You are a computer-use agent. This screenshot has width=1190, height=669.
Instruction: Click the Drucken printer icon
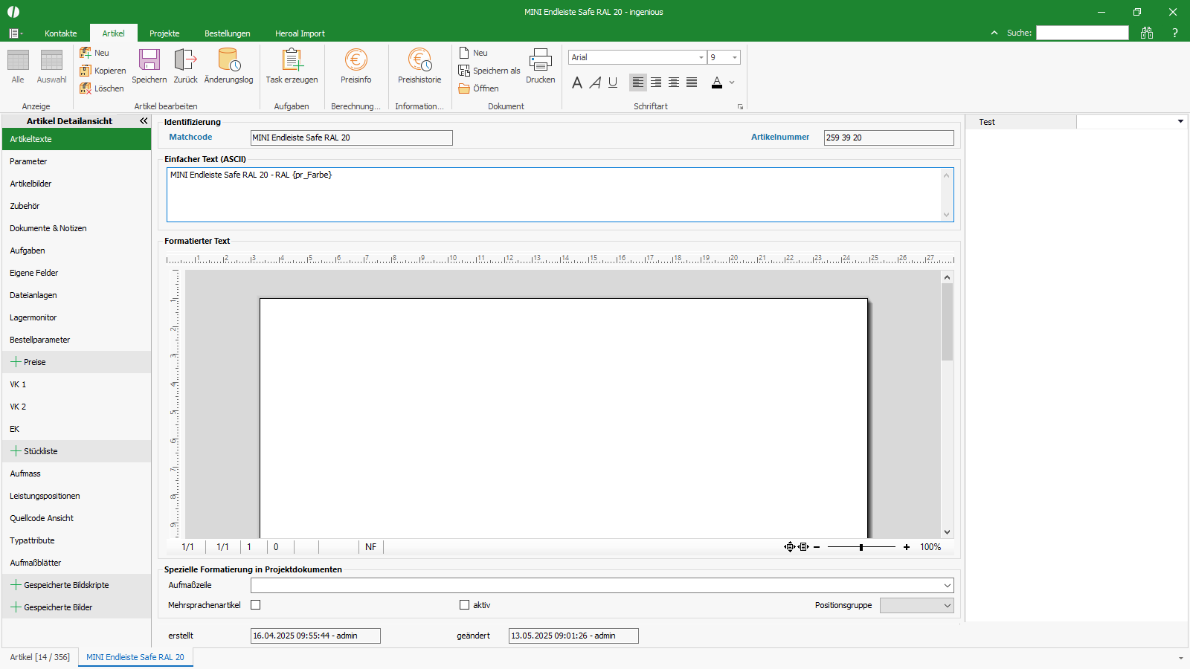coord(540,60)
